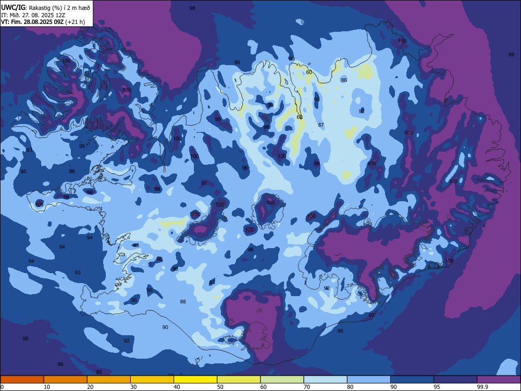The width and height of the screenshot is (521, 391).
Task: Click the pale green 60–70 legend swatch
Action: click(282, 380)
